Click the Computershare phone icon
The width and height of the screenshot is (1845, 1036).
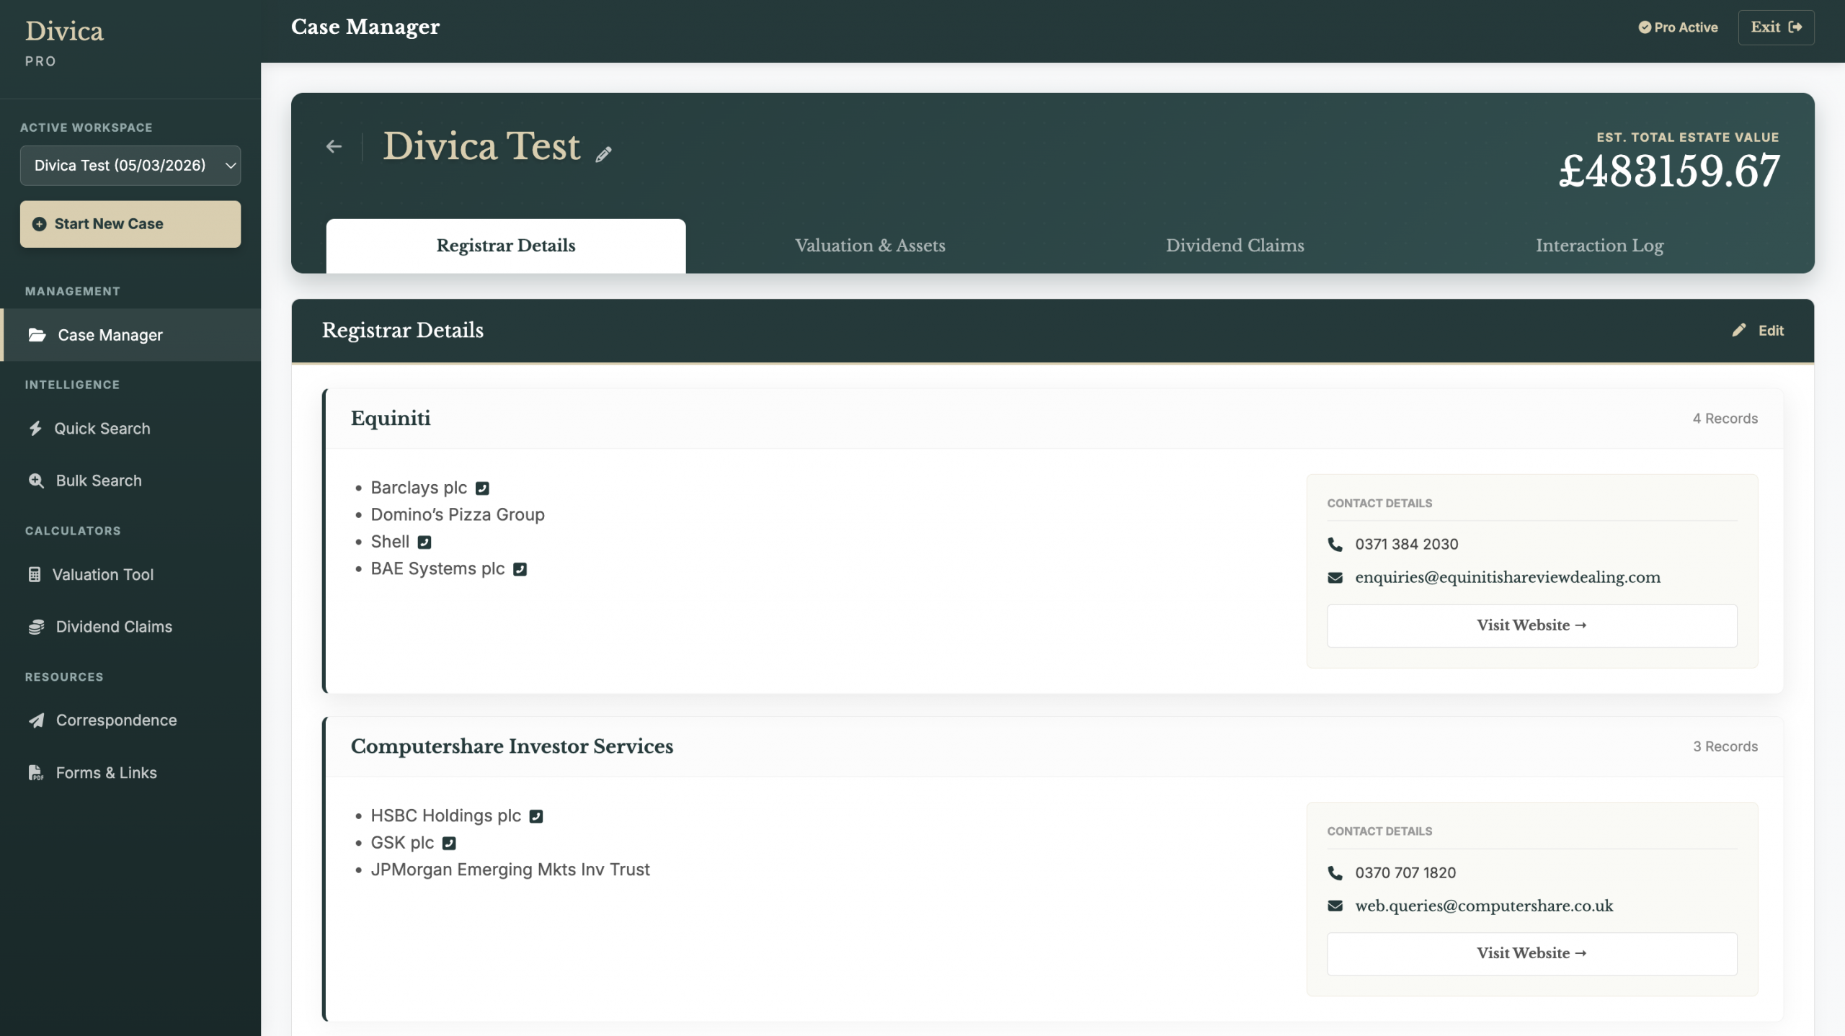(1335, 873)
